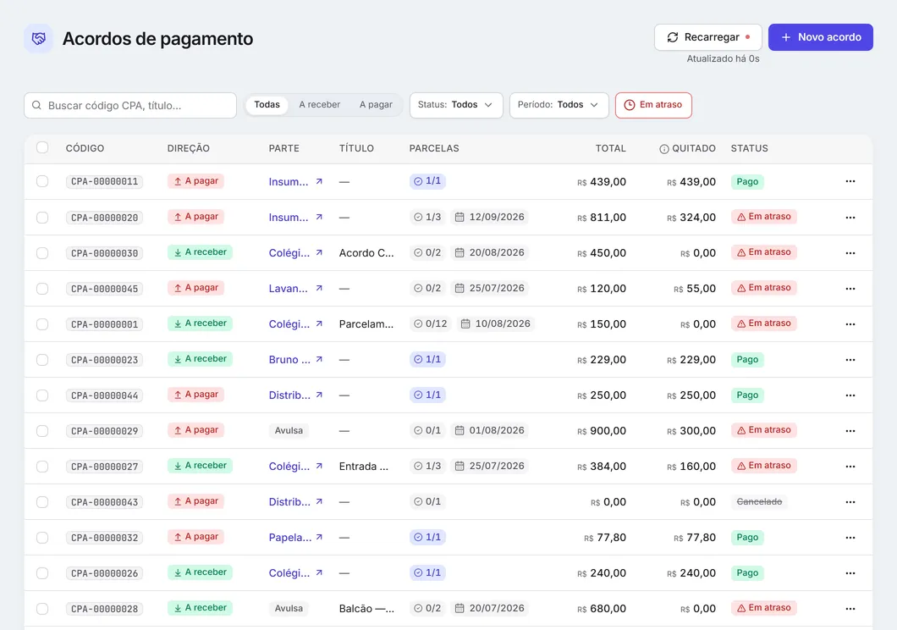Image resolution: width=897 pixels, height=630 pixels.
Task: Check the box for CPA-00000011
Action: [x=42, y=181]
